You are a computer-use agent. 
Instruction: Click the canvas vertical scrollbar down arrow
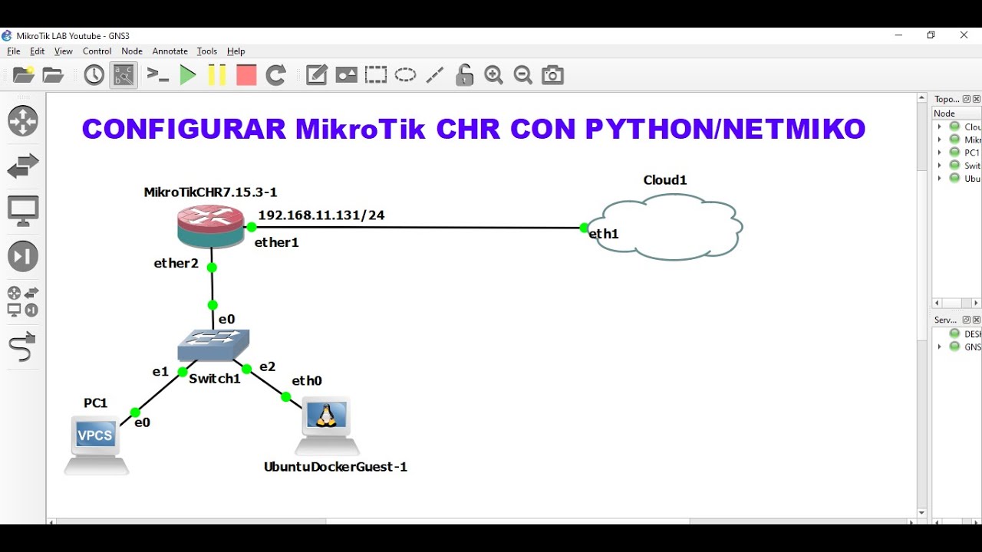coord(922,513)
